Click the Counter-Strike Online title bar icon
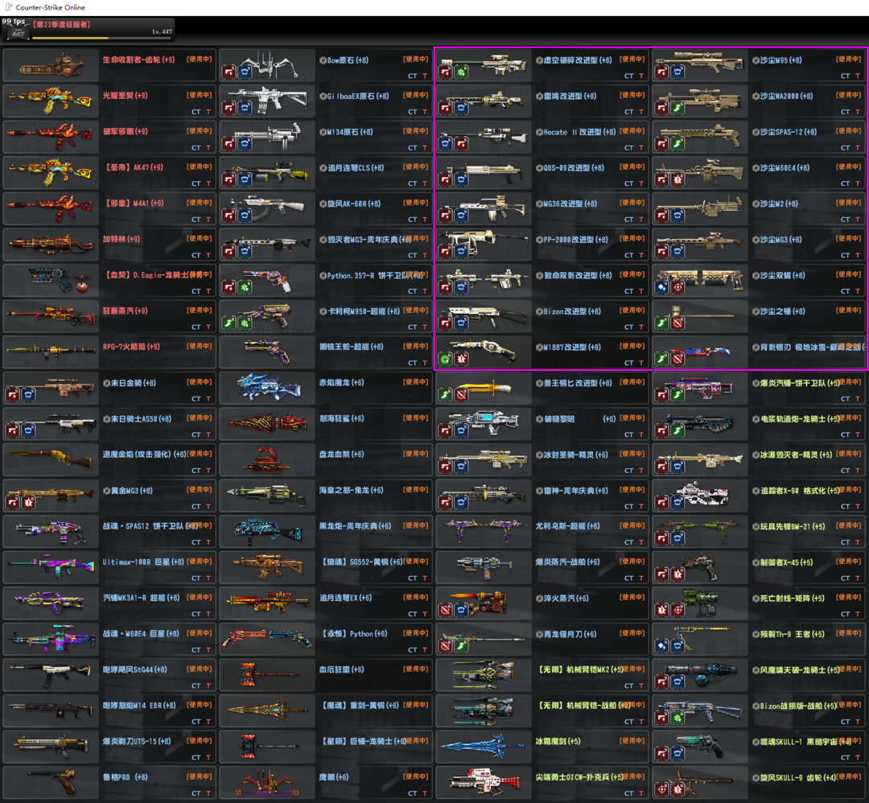 pos(8,7)
